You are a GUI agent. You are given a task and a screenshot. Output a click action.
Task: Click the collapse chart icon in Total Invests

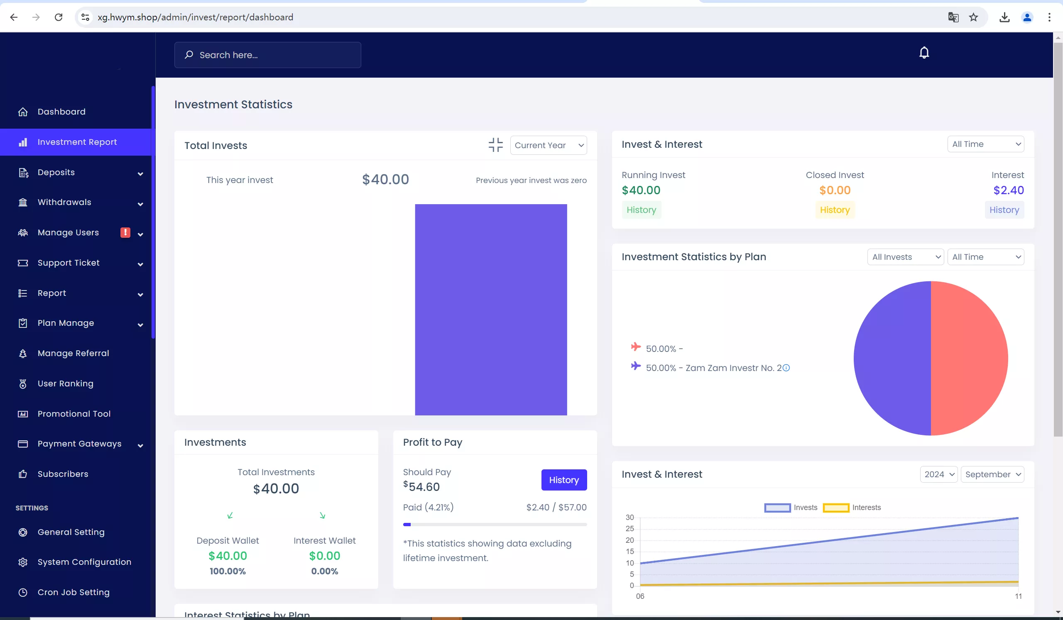[x=495, y=145]
